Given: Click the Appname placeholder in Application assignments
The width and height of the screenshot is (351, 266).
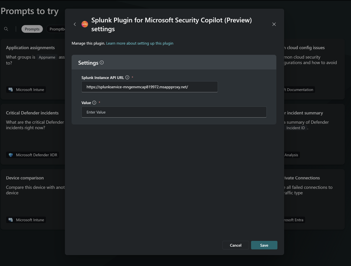Looking at the screenshot, I should coord(47,57).
